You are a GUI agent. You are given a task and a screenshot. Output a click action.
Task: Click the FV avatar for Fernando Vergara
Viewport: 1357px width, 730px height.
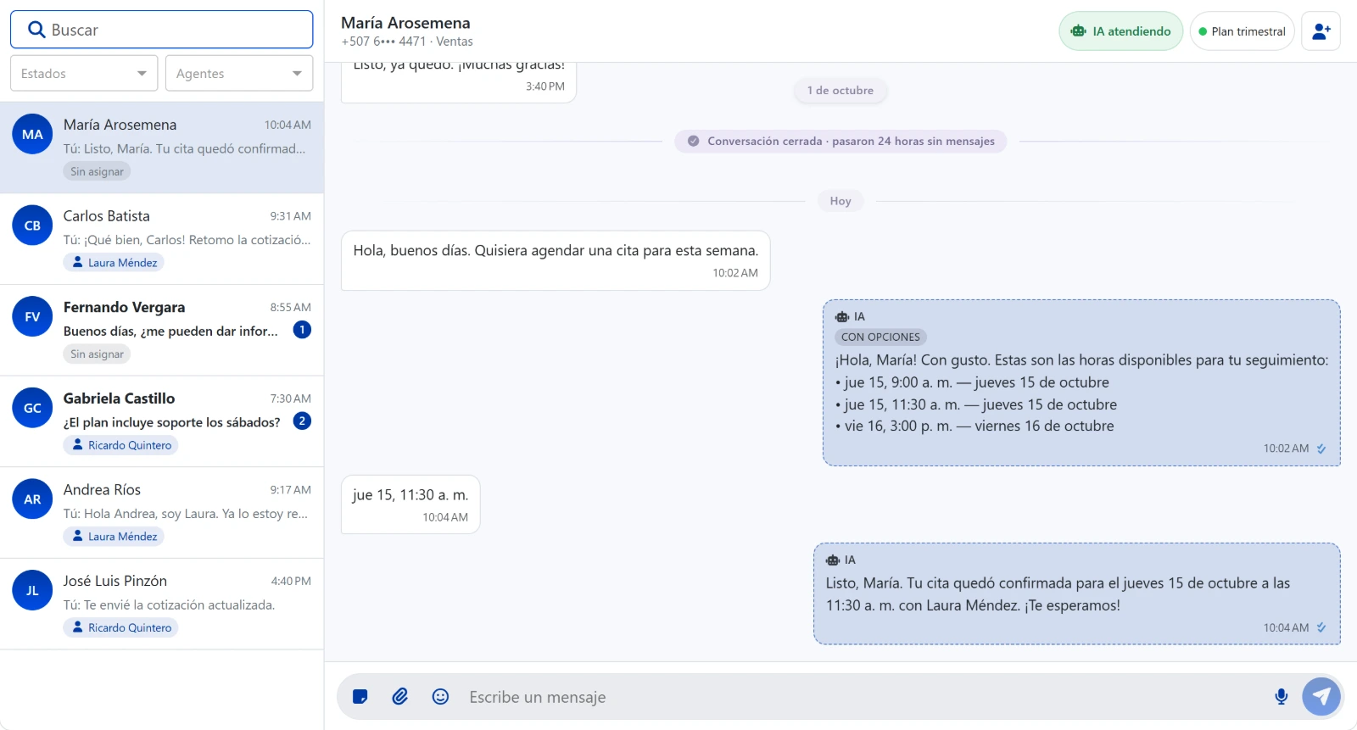pyautogui.click(x=32, y=316)
